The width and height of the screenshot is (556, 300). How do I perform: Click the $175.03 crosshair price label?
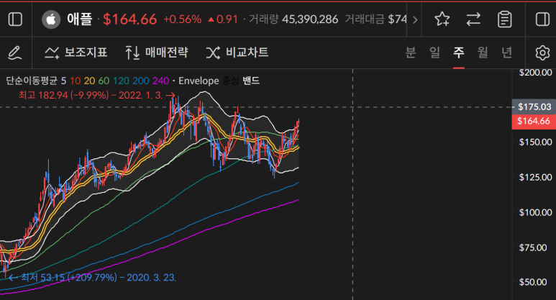click(x=534, y=106)
